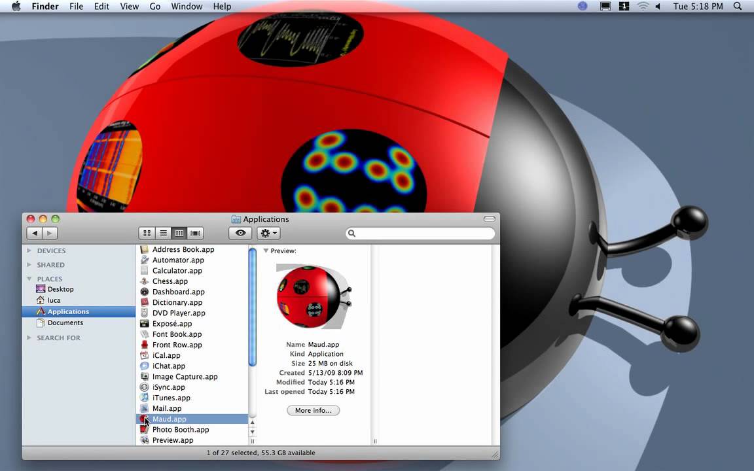Open Spotlight search in menu bar
The height and width of the screenshot is (471, 754).
738,7
